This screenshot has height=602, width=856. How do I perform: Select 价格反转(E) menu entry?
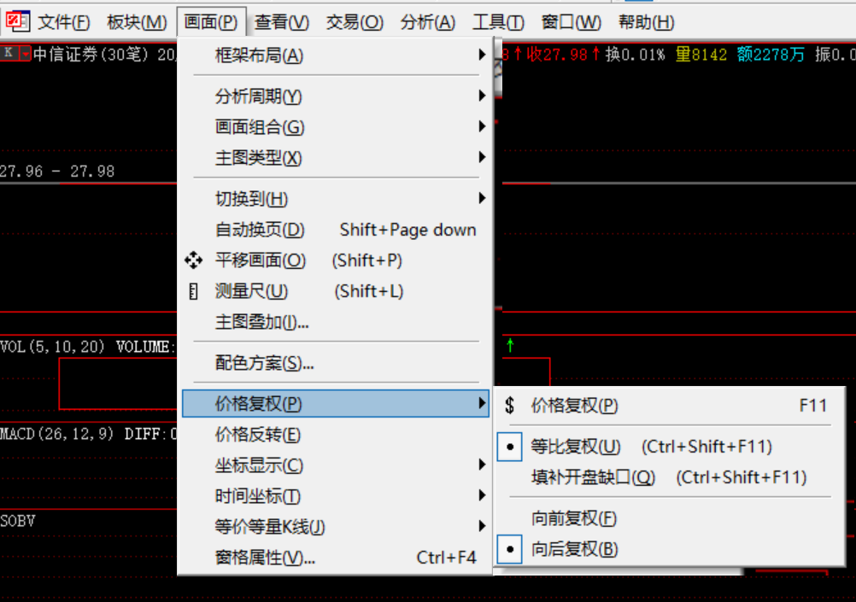336,435
